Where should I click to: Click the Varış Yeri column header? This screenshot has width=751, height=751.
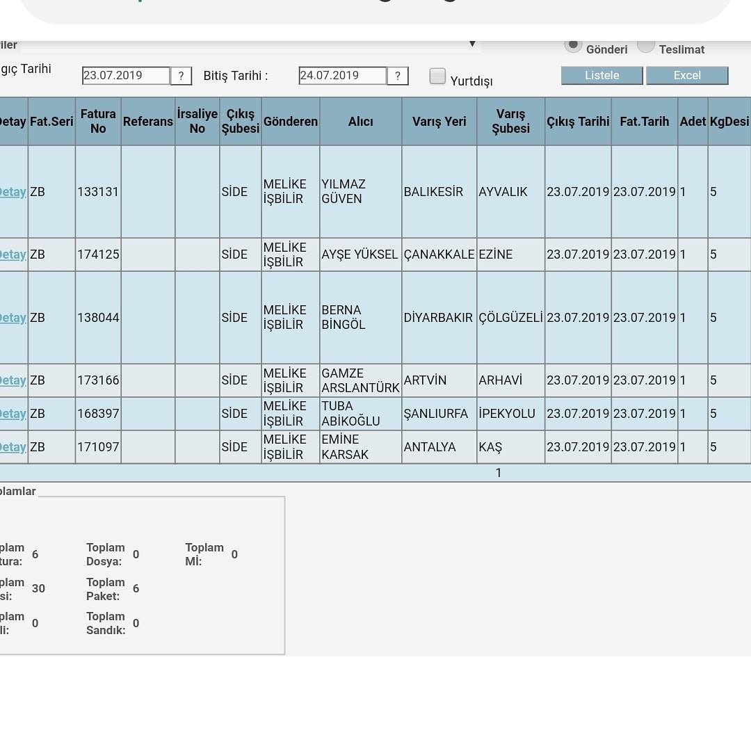click(439, 121)
